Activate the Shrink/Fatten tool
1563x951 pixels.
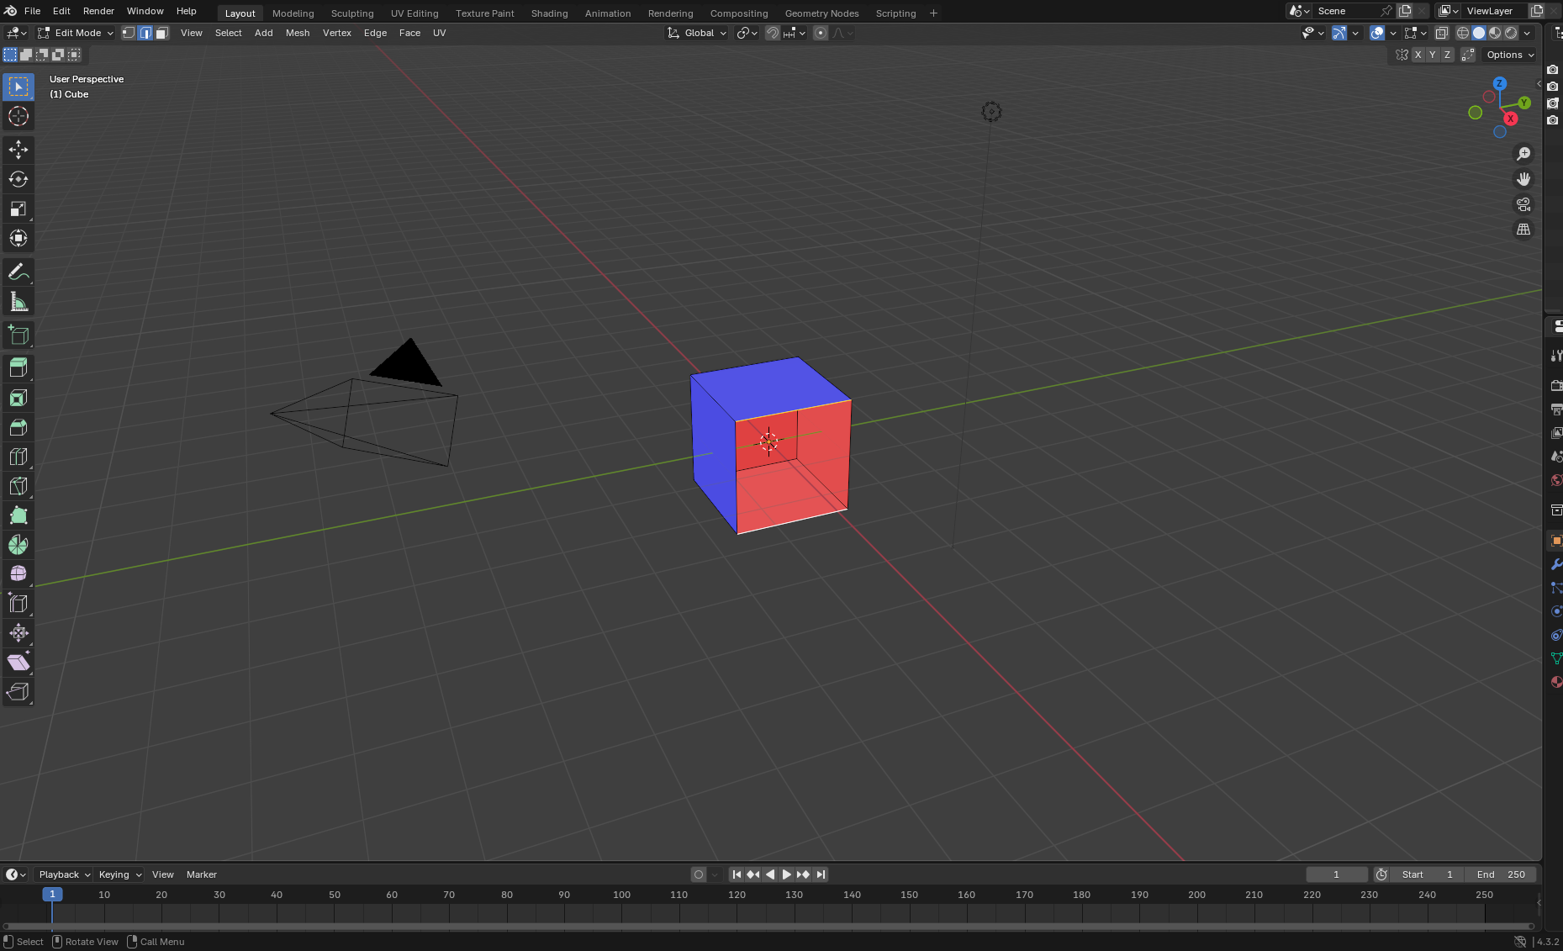pyautogui.click(x=18, y=633)
